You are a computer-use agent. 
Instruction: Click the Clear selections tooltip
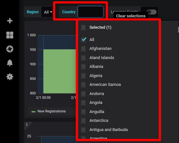pos(131,16)
